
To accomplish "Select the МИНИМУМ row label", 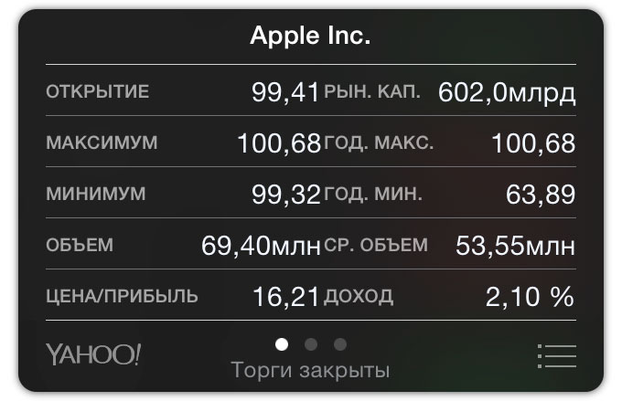I will point(95,195).
